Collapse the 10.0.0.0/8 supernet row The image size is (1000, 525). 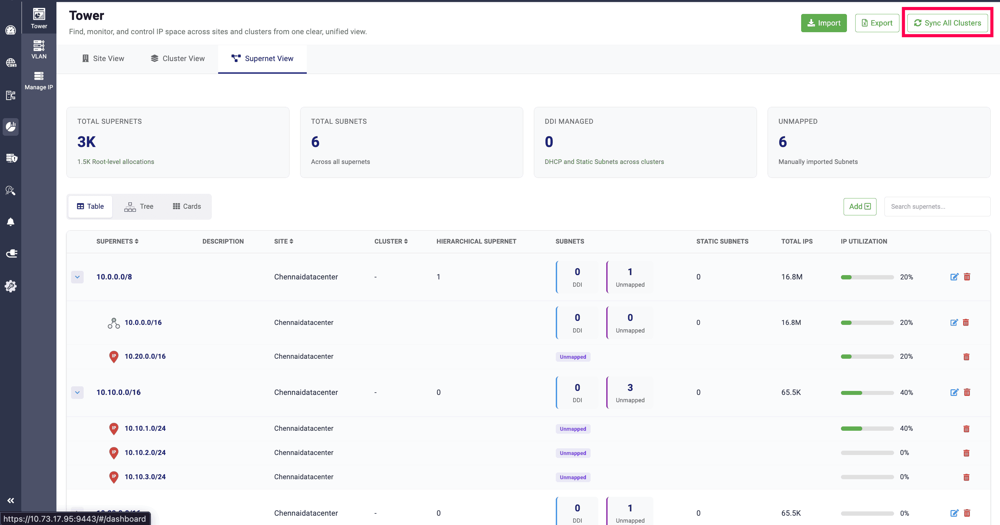[x=77, y=277]
